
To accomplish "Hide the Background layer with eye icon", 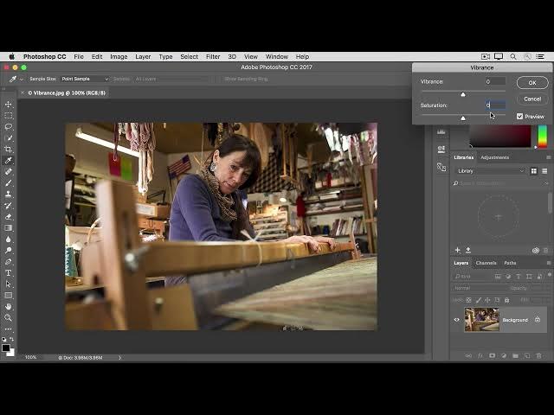I will coord(457,320).
